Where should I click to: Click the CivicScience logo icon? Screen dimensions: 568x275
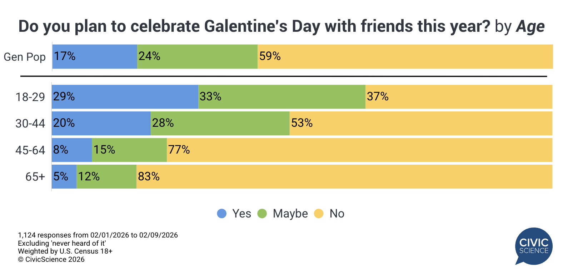click(534, 246)
